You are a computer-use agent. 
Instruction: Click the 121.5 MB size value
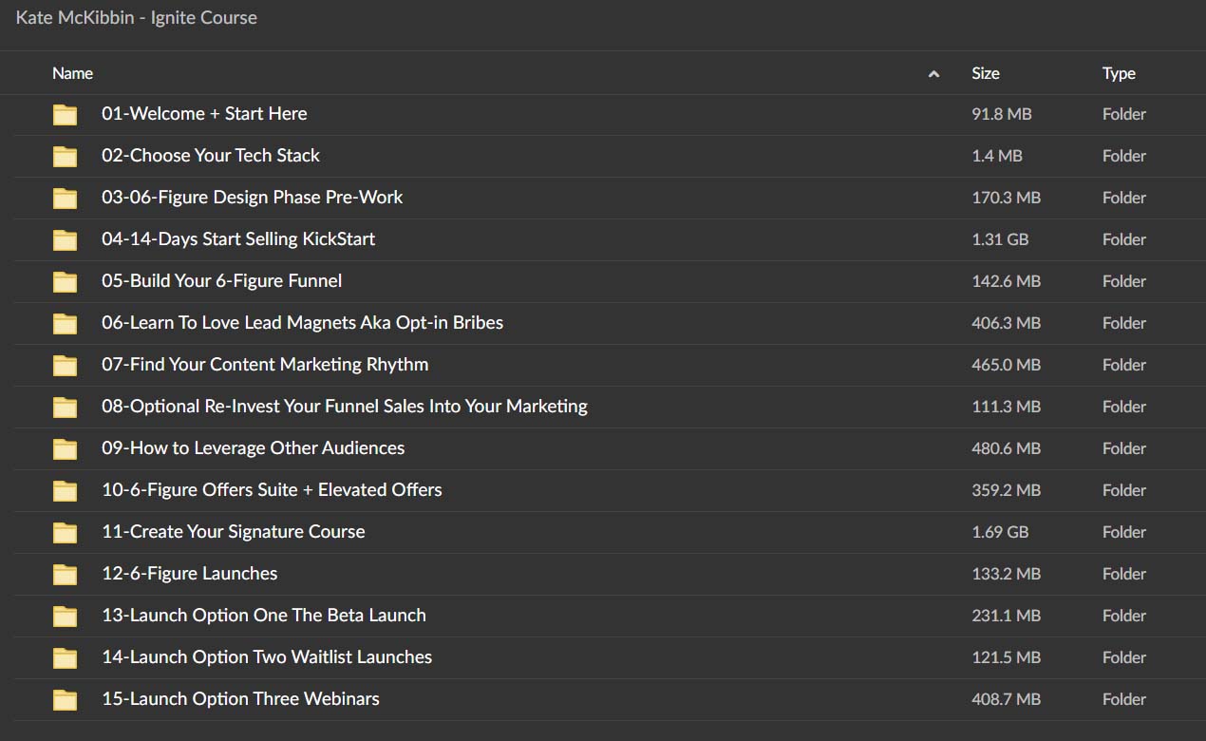point(1006,657)
